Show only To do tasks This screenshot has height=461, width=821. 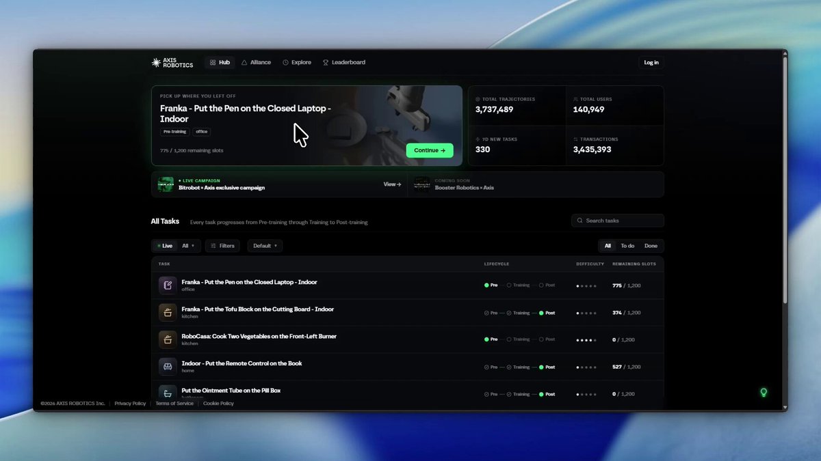click(x=627, y=246)
